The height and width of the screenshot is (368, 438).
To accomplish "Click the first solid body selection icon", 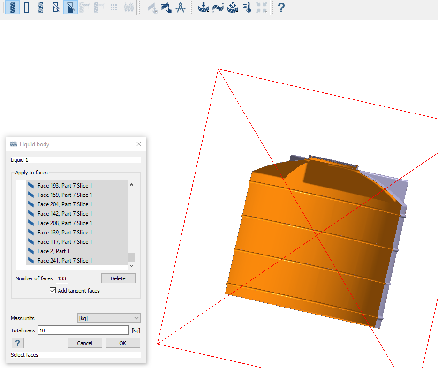I will [12, 8].
